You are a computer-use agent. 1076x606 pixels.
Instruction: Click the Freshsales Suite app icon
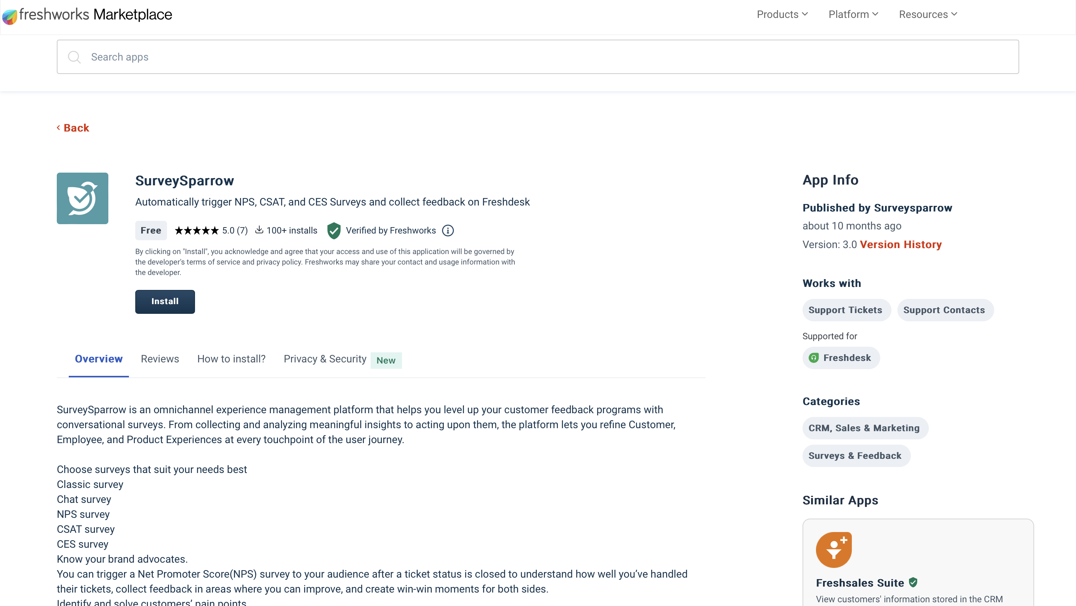click(x=834, y=550)
